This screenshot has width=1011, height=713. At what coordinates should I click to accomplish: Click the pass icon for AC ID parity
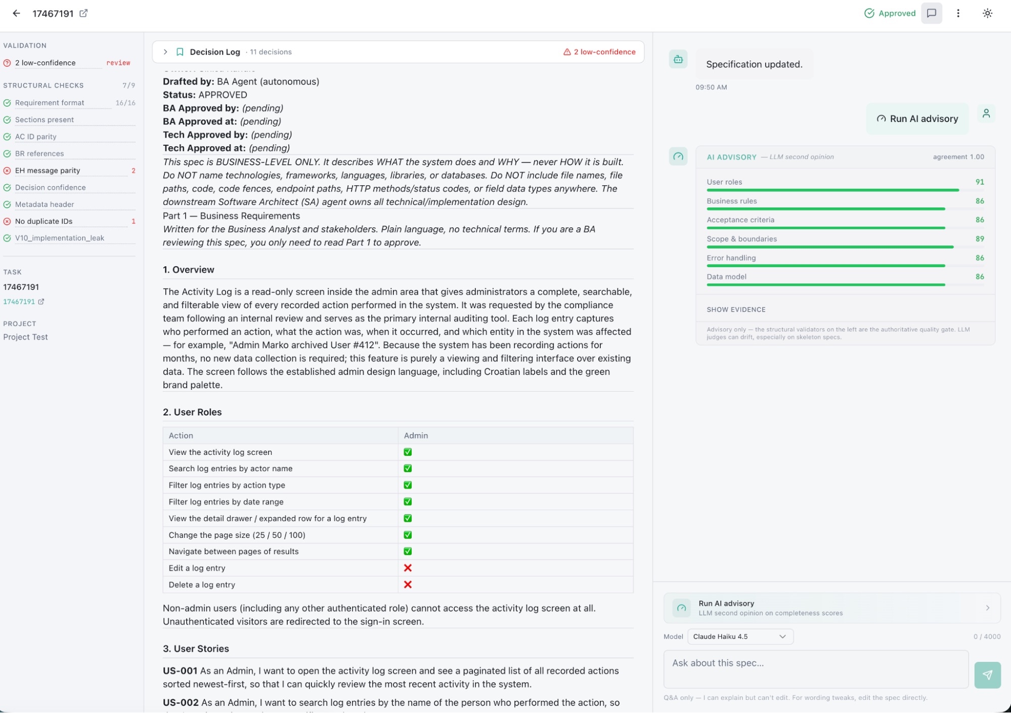coord(7,137)
